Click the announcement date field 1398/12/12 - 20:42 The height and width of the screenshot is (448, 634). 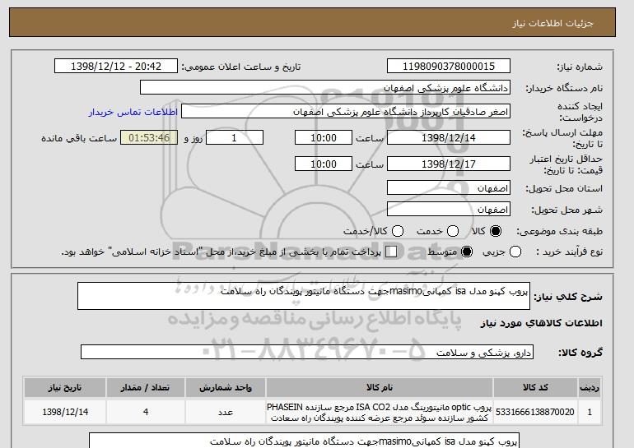click(116, 67)
